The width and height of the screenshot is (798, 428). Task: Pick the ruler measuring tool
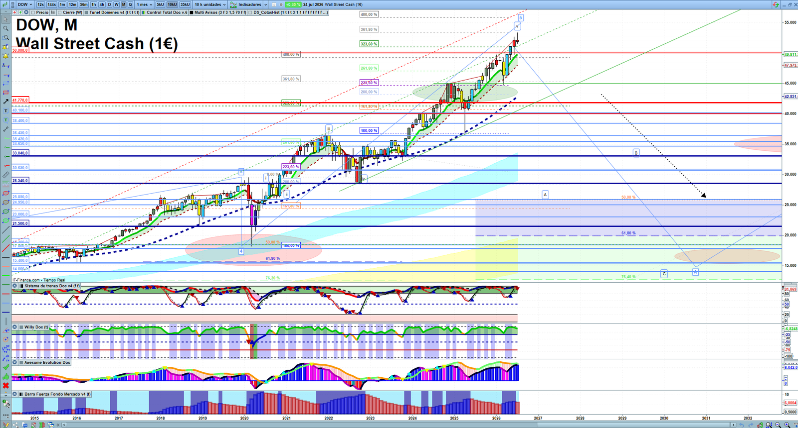pos(5,175)
